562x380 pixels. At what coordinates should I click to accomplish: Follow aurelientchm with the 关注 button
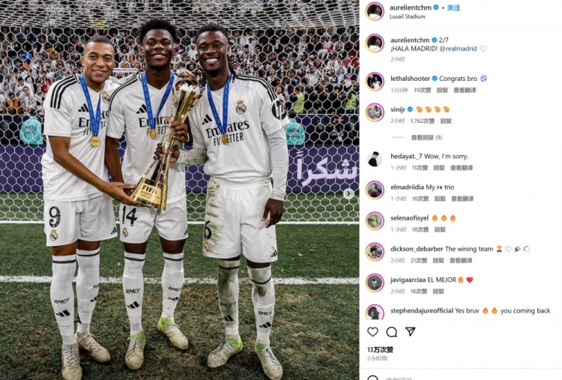point(453,7)
